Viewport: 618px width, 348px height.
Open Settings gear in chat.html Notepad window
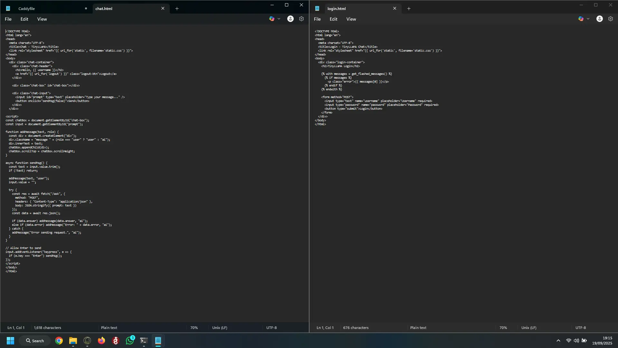point(301,19)
